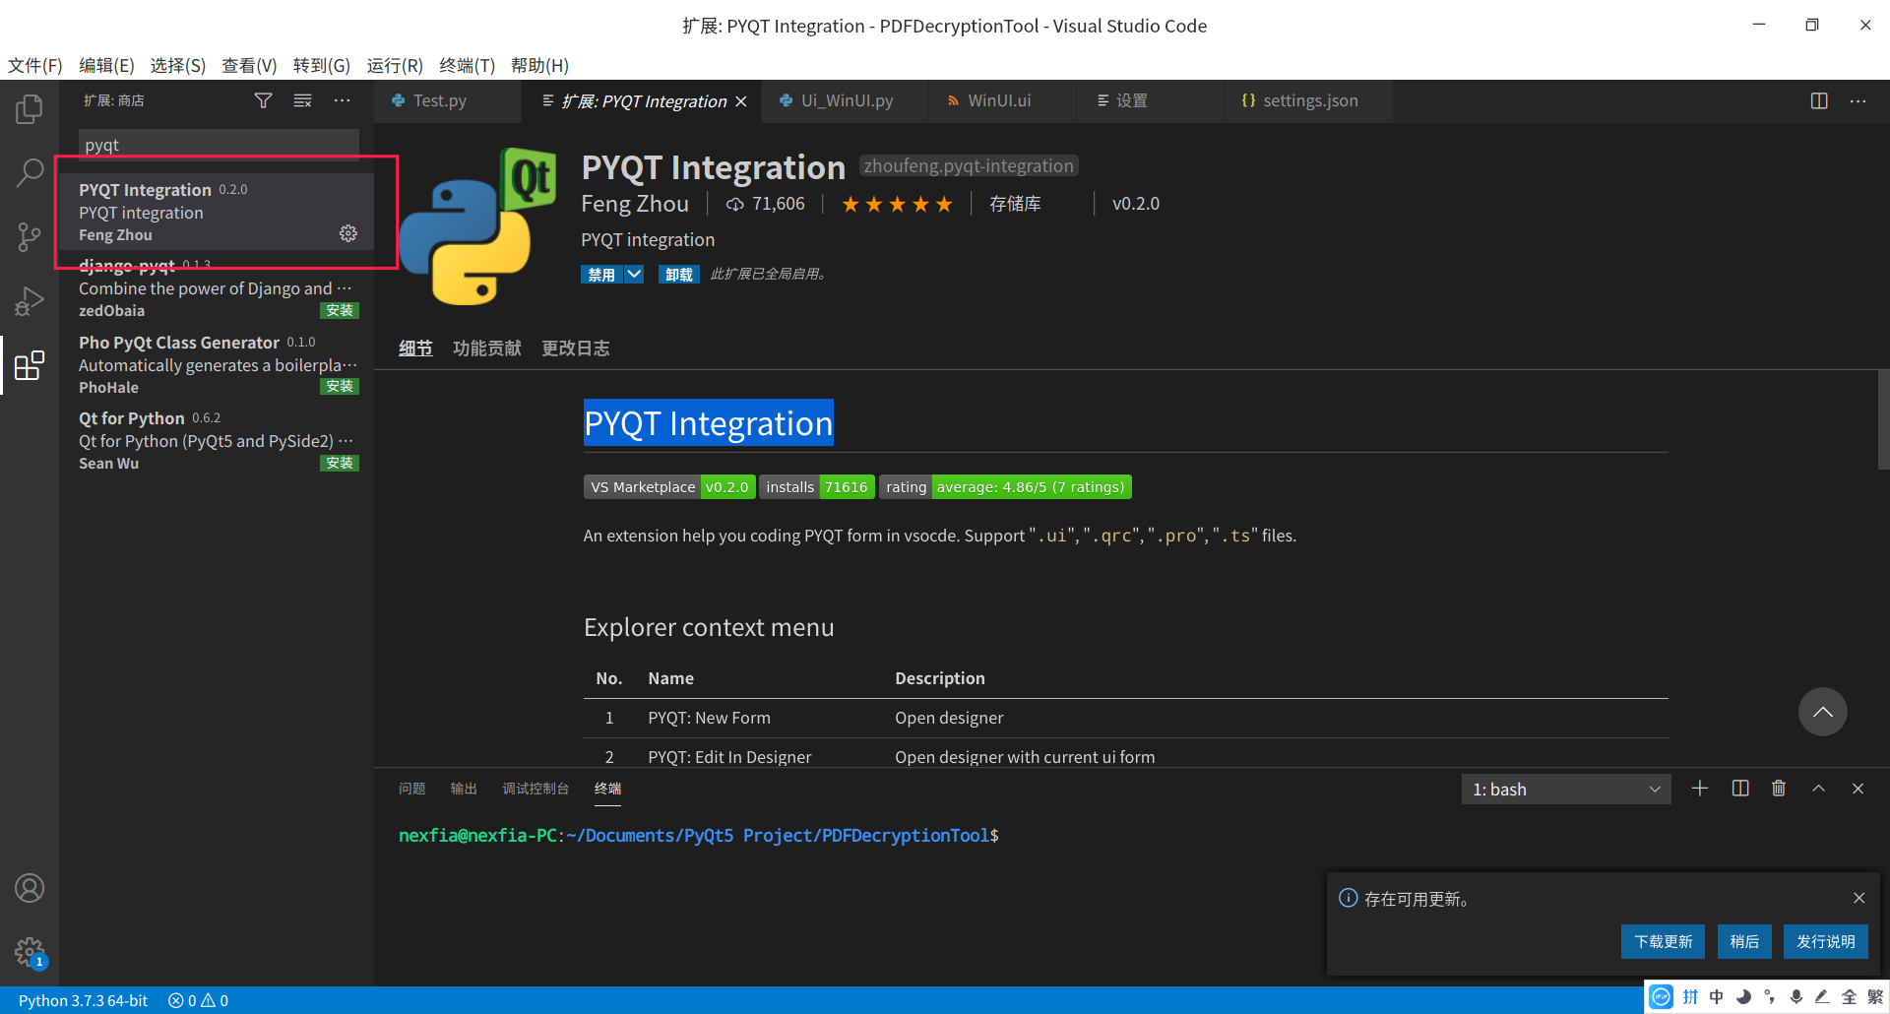Open the Search view icon
The width and height of the screenshot is (1890, 1014).
[x=30, y=172]
